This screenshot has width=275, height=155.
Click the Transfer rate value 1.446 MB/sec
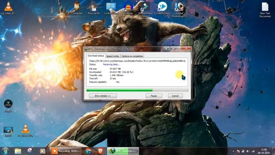pos(116,75)
